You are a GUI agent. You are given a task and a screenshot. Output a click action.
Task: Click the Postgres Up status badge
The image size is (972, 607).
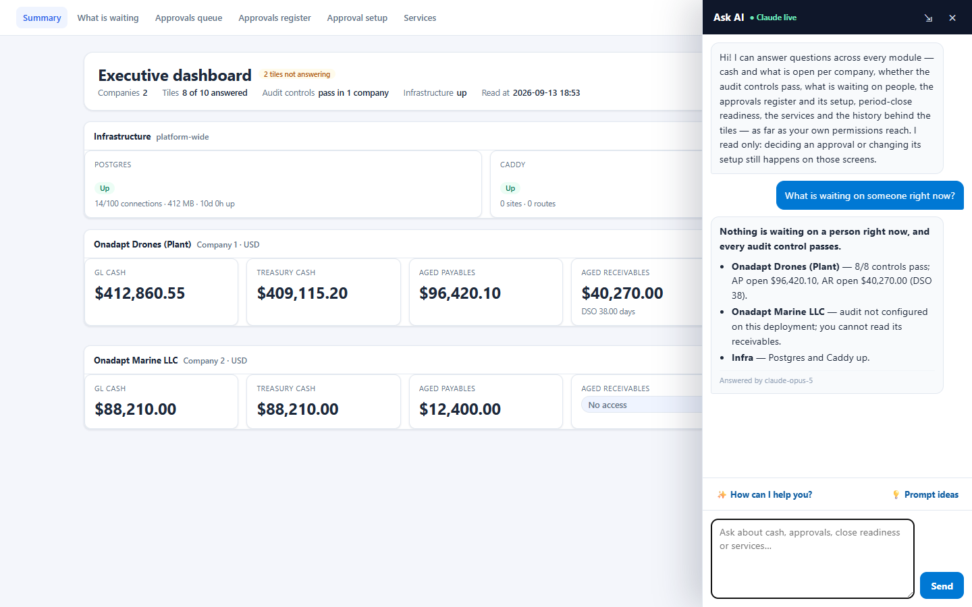point(105,188)
